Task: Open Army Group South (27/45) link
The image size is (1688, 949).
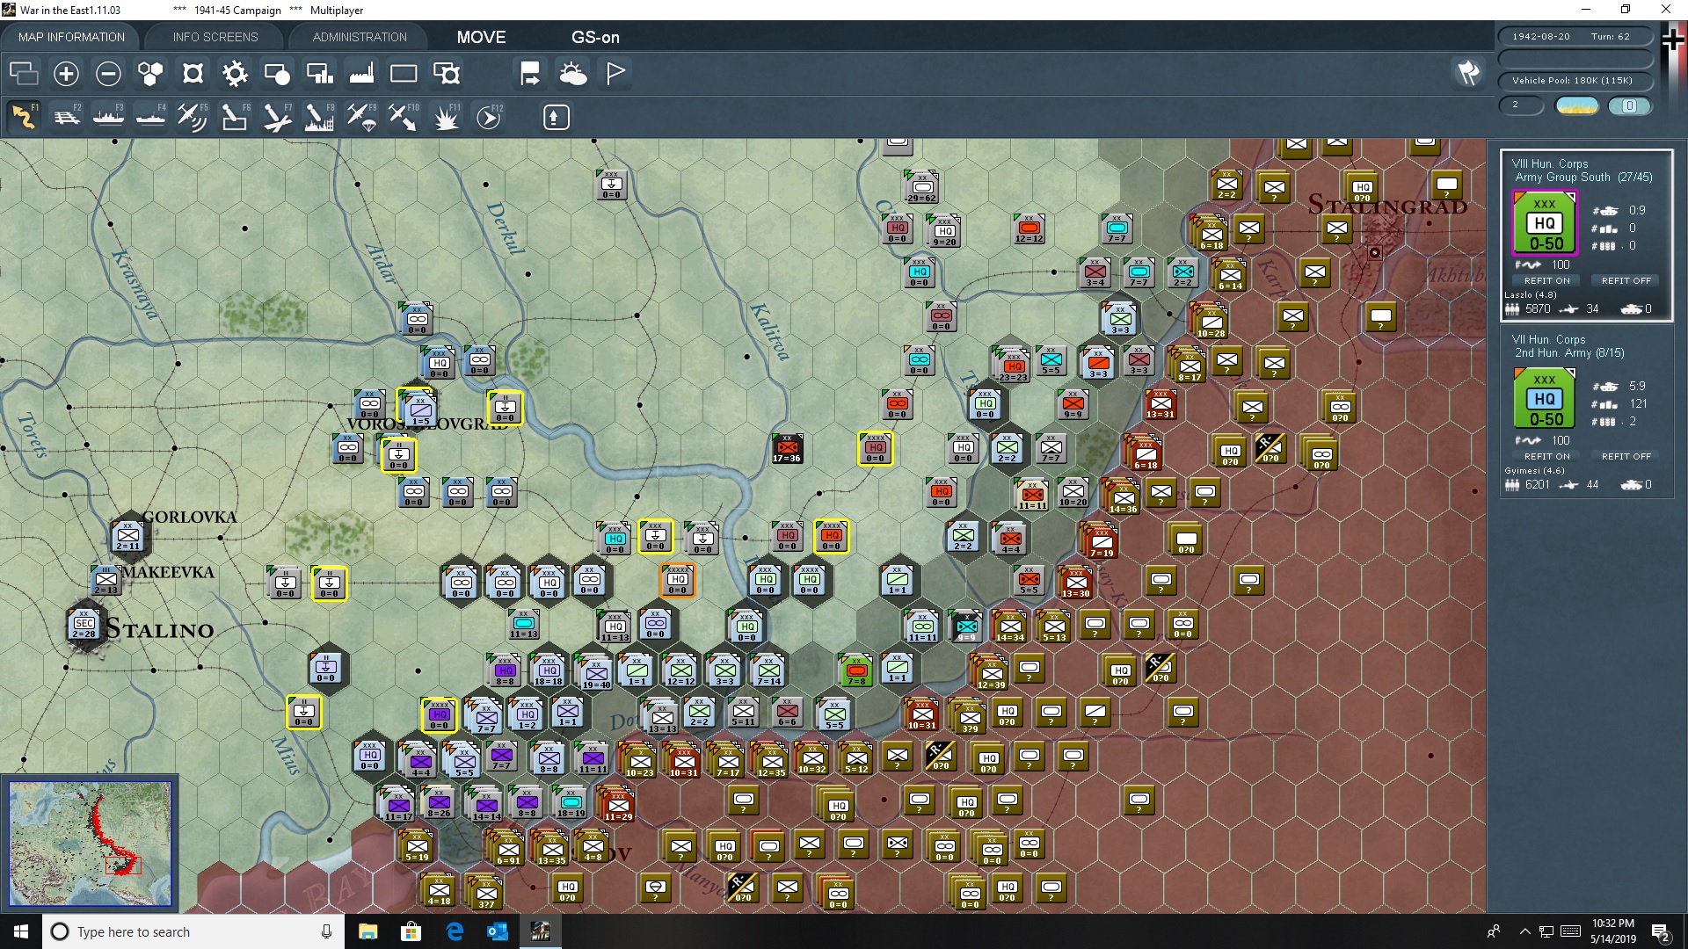Action: (x=1583, y=177)
